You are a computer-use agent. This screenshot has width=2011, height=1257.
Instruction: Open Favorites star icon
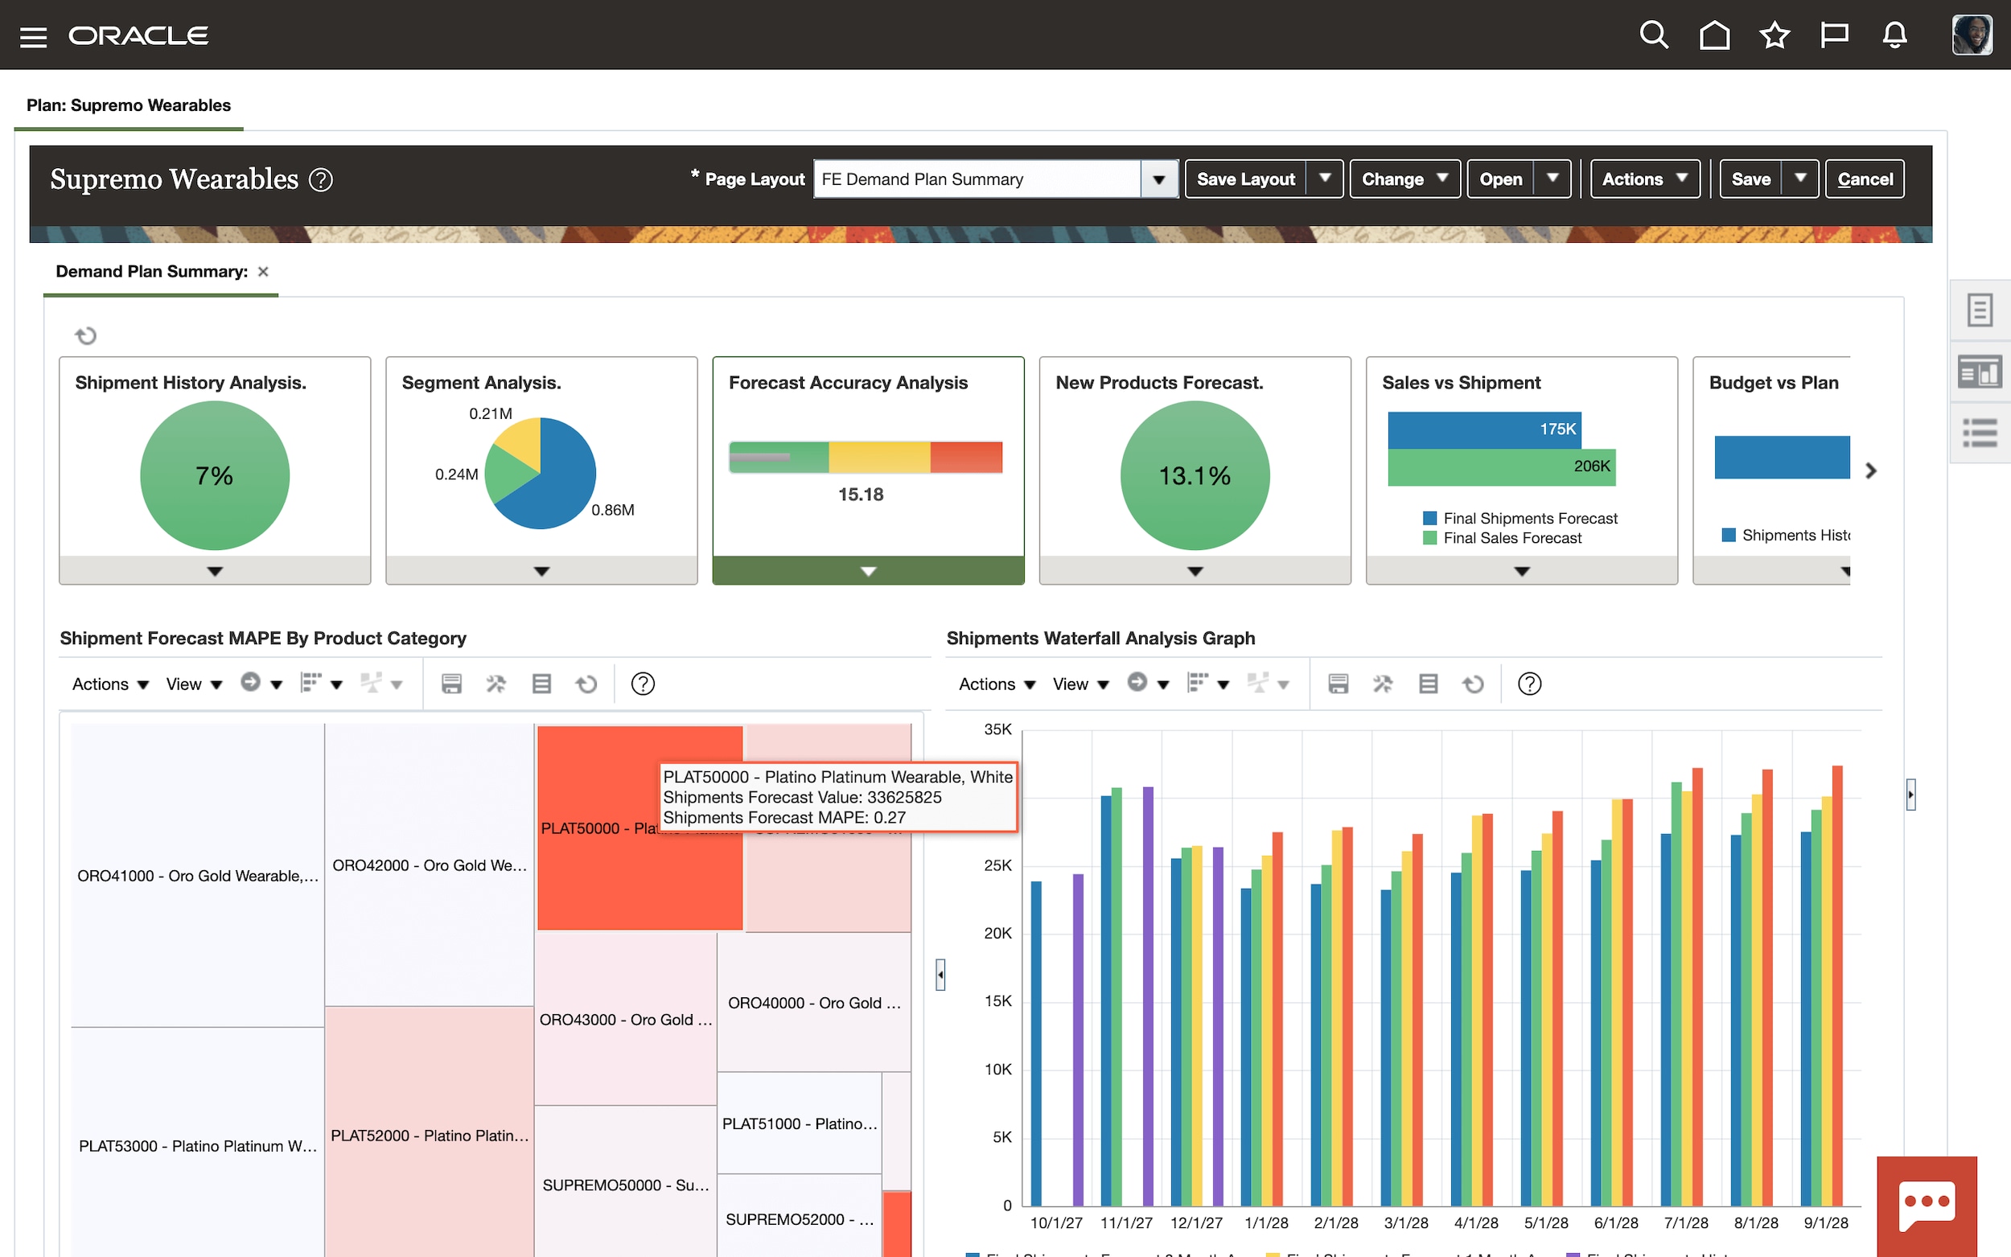point(1774,35)
